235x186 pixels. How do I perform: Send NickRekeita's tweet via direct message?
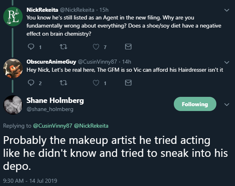tap(128, 47)
